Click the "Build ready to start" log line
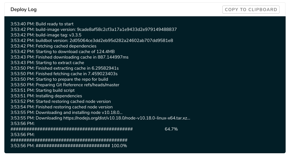This screenshot has height=155, width=290. [42, 24]
